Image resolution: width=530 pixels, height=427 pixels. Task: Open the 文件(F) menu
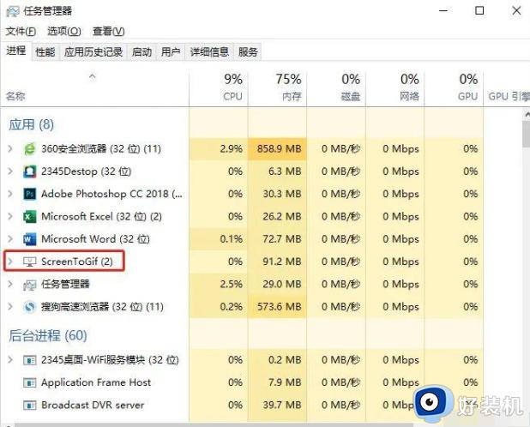[21, 32]
